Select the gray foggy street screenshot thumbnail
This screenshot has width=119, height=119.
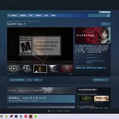(x=54, y=69)
